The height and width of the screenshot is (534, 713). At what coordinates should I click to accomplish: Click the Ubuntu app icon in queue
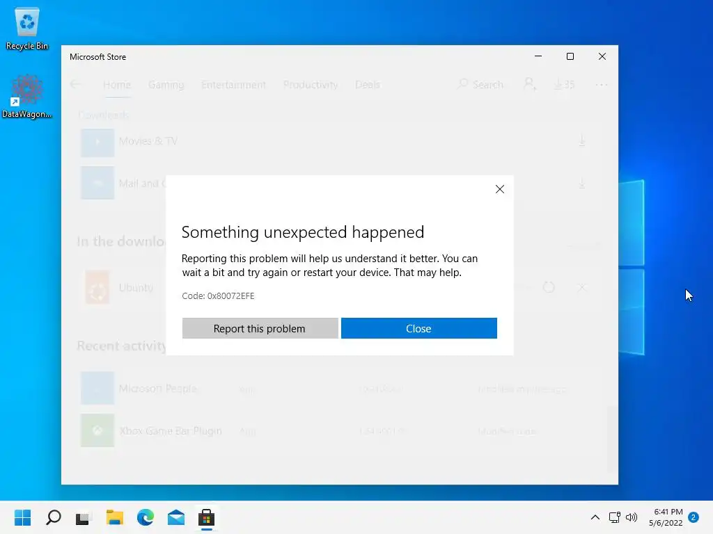(97, 287)
